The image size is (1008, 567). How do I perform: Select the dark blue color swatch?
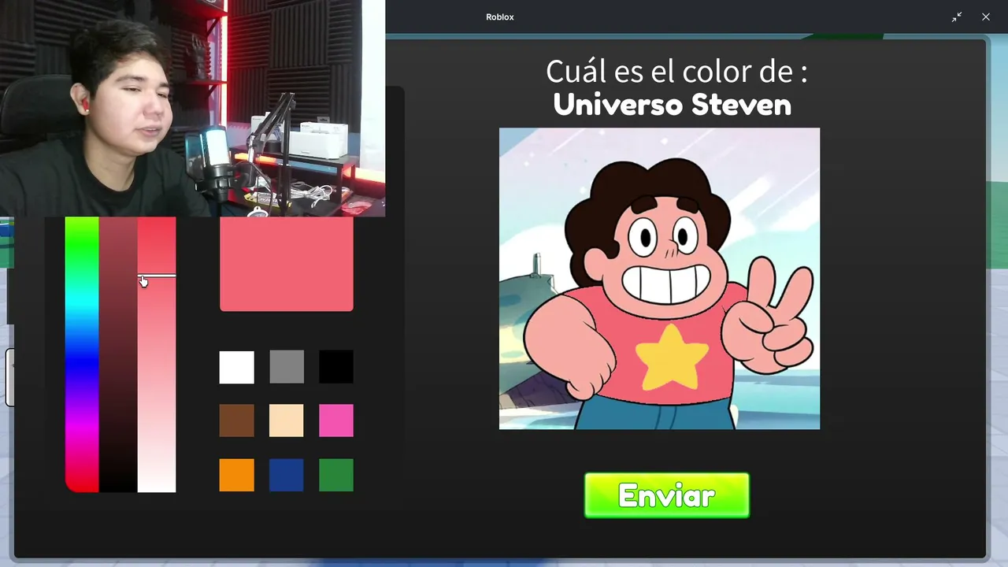(287, 475)
